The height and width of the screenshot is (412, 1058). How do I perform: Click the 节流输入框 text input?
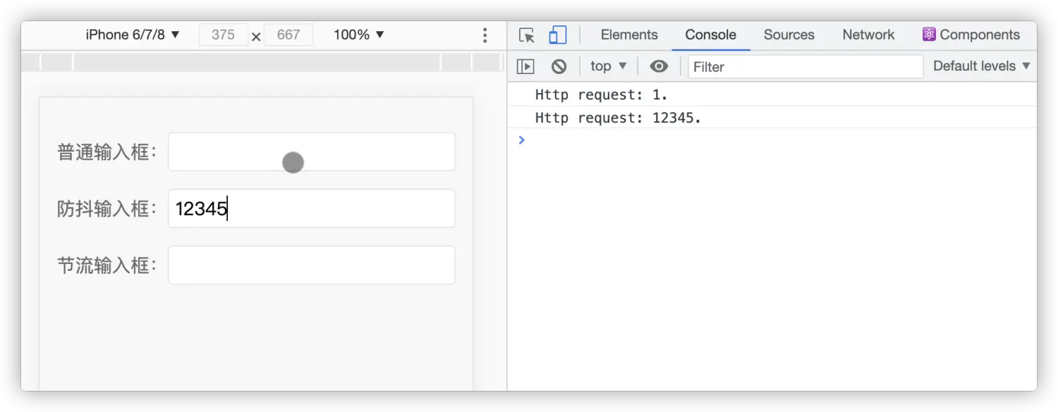click(311, 265)
